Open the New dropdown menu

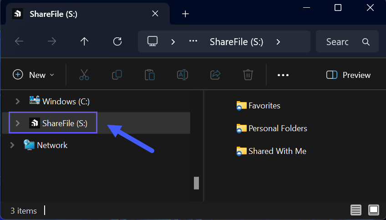point(33,75)
